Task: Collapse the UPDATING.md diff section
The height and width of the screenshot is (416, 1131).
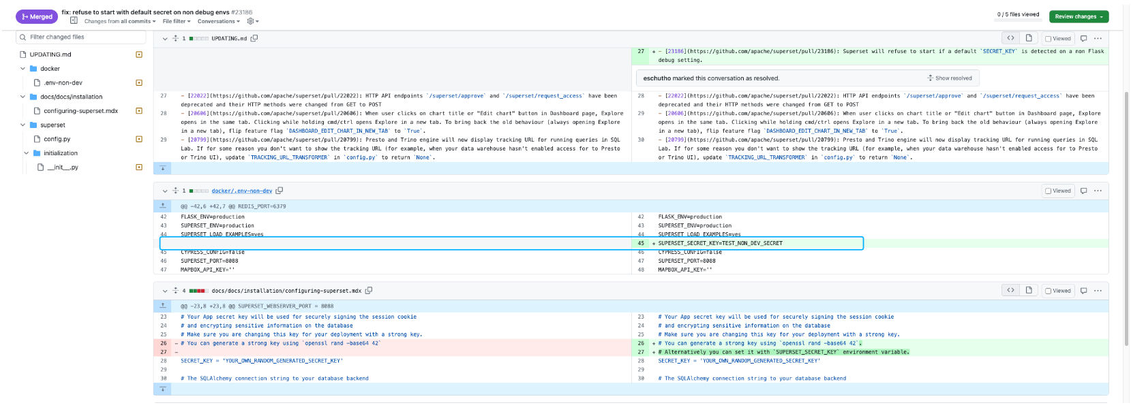Action: 165,39
